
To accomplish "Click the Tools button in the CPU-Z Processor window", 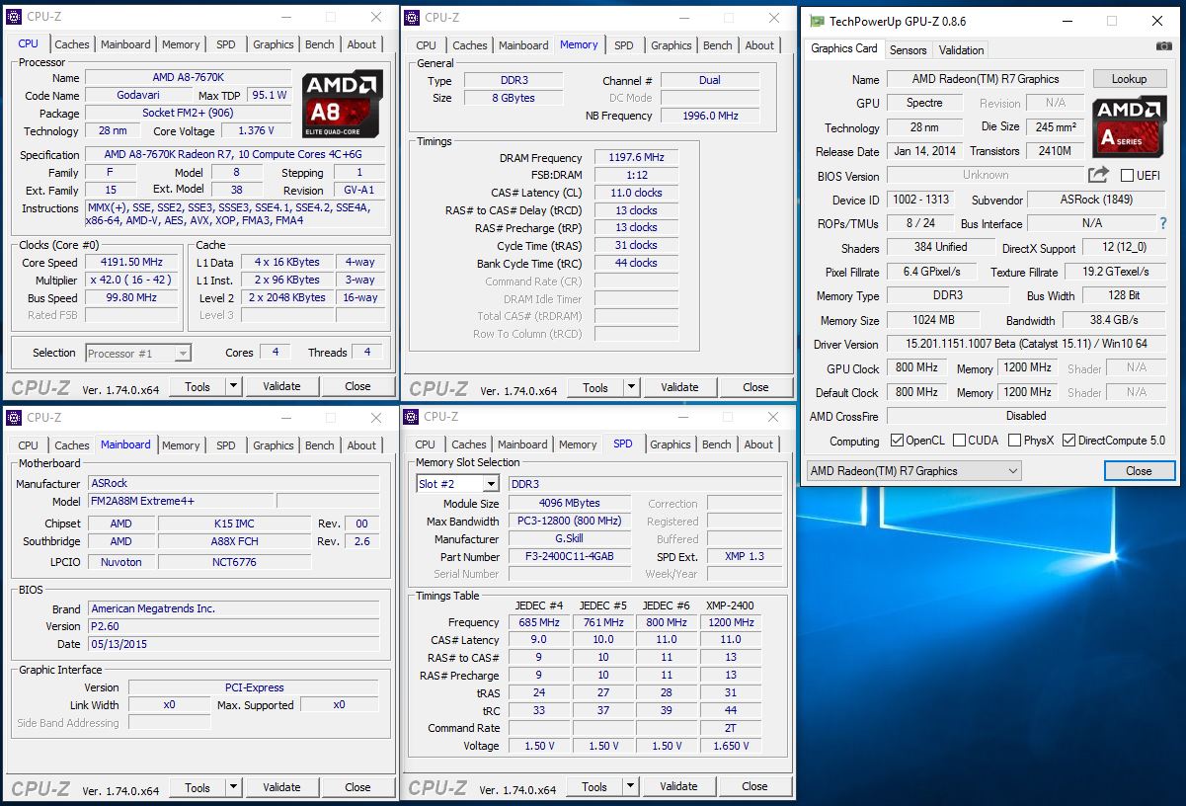I will coord(198,386).
